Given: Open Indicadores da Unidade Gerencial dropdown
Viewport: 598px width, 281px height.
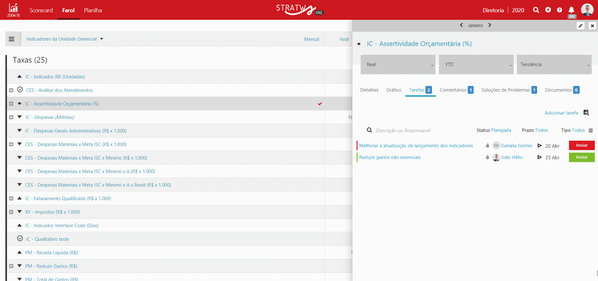Looking at the screenshot, I should click(x=65, y=39).
